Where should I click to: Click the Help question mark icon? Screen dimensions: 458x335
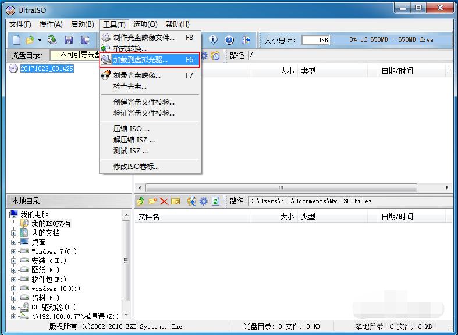[x=229, y=40]
